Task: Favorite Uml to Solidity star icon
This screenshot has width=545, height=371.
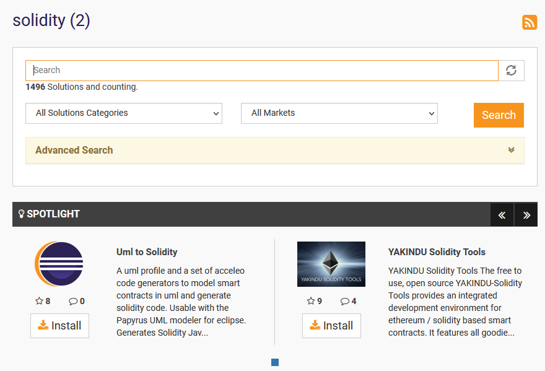Action: click(x=39, y=301)
